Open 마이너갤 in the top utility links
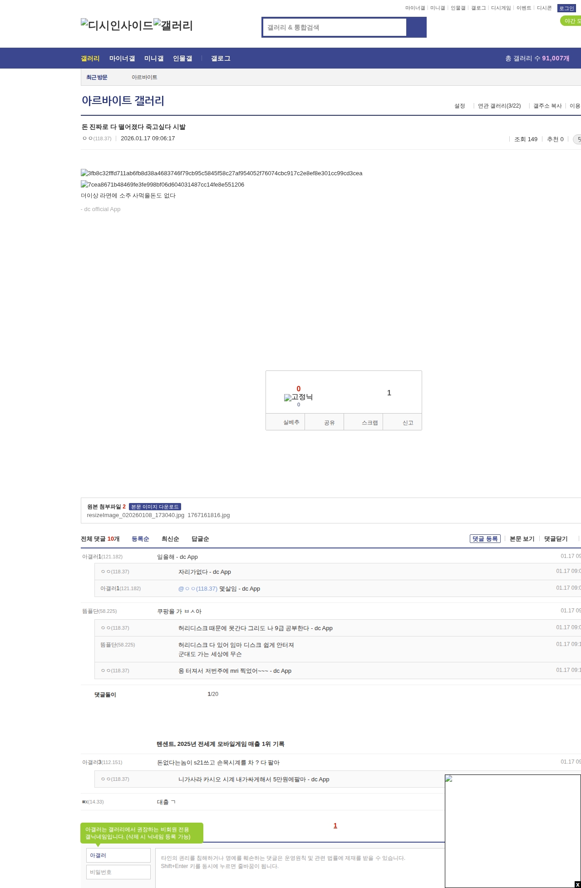The image size is (581, 888). point(415,8)
